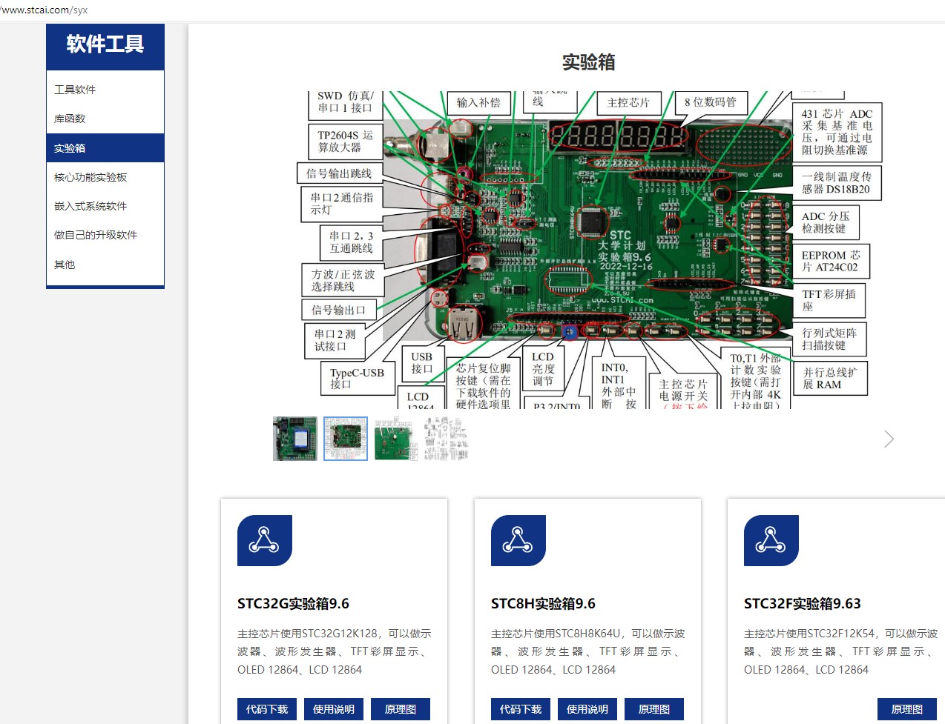Click the STC32F12K54 description text
Image resolution: width=945 pixels, height=724 pixels.
tap(840, 651)
